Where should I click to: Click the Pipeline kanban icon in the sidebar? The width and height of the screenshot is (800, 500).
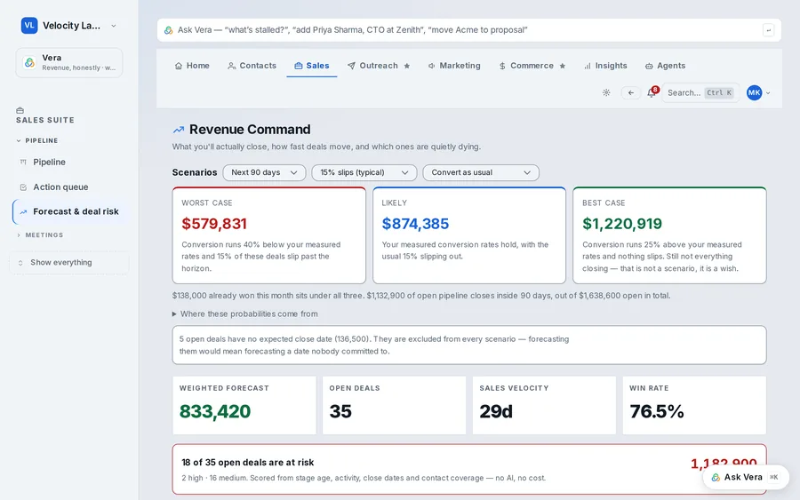click(x=23, y=163)
